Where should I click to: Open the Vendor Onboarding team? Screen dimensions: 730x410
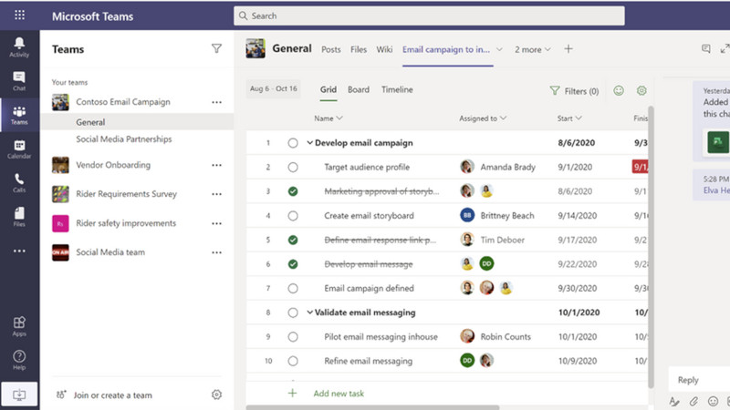(113, 165)
